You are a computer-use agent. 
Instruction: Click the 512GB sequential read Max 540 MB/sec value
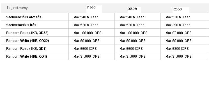point(86,17)
